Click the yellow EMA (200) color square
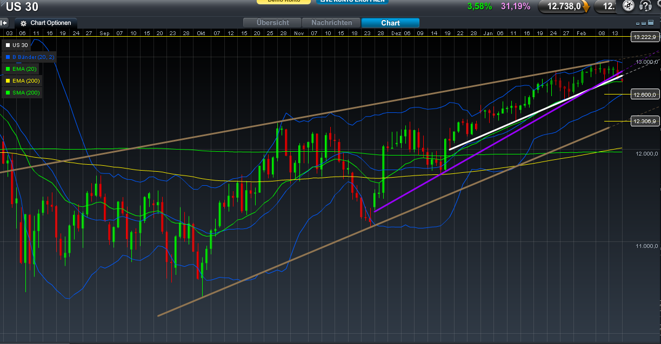661x344 pixels. coord(8,81)
